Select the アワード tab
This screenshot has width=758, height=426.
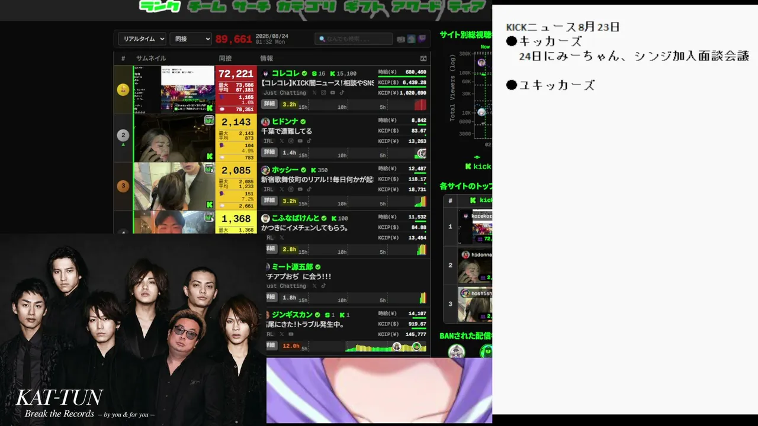click(417, 7)
